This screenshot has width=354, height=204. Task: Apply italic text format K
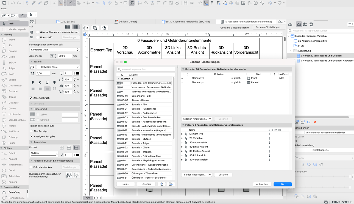coord(40,82)
